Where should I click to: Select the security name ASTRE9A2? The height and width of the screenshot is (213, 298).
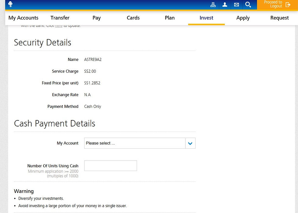pos(93,59)
